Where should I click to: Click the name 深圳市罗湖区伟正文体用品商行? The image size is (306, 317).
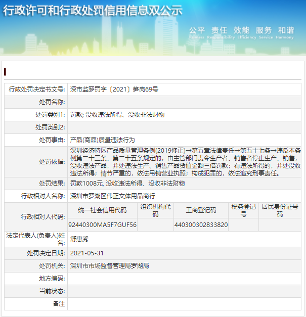[112, 196]
